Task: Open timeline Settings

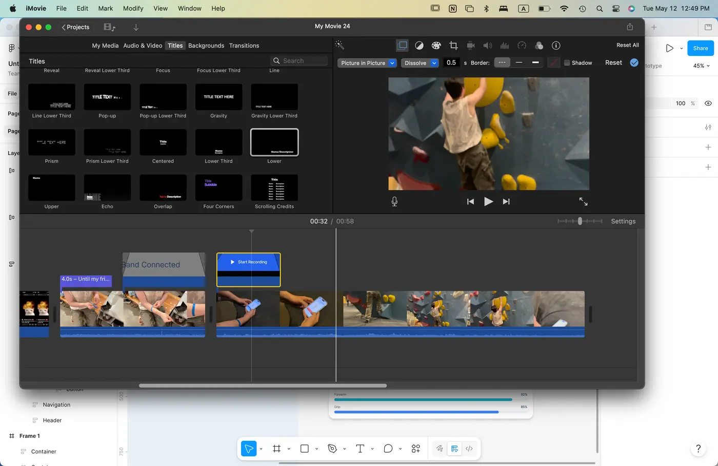Action: (x=623, y=221)
